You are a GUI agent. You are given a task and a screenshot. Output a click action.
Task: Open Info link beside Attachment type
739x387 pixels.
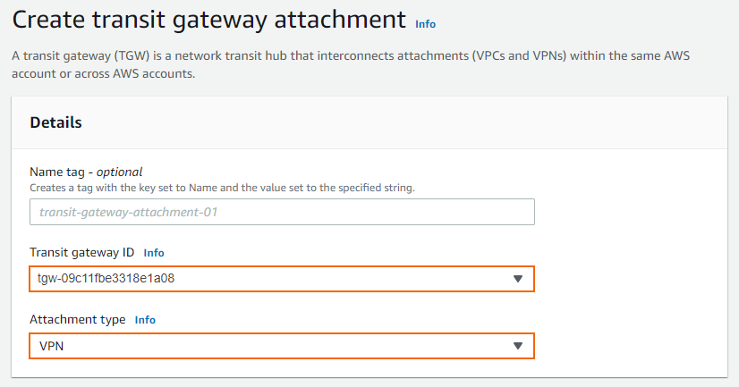[x=145, y=320]
